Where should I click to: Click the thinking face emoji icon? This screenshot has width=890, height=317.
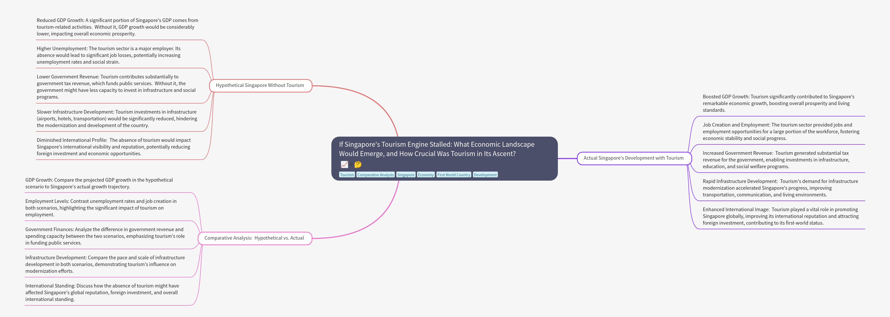click(x=358, y=164)
